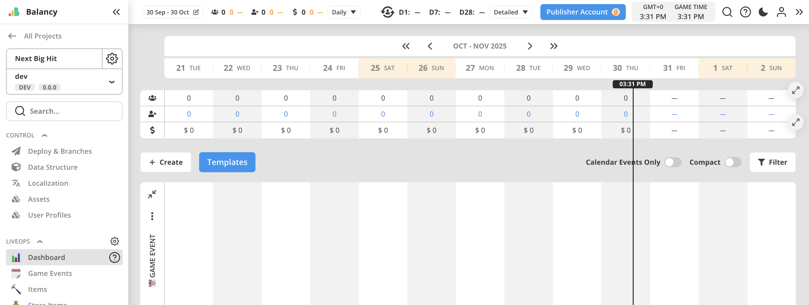Click the Templates button
This screenshot has height=305, width=809.
click(227, 162)
